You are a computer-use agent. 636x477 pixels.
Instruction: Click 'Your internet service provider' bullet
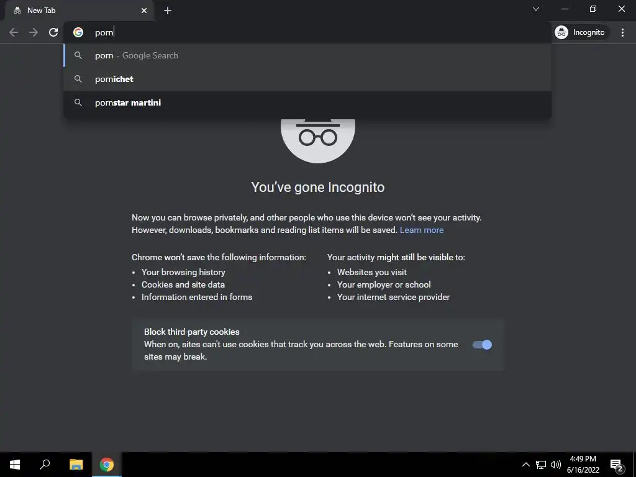[393, 298]
